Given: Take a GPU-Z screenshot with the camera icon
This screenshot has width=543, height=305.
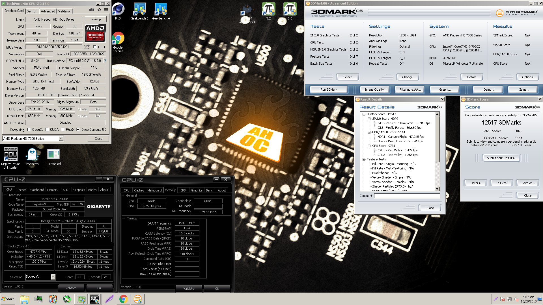Looking at the screenshot, I should coord(92,10).
